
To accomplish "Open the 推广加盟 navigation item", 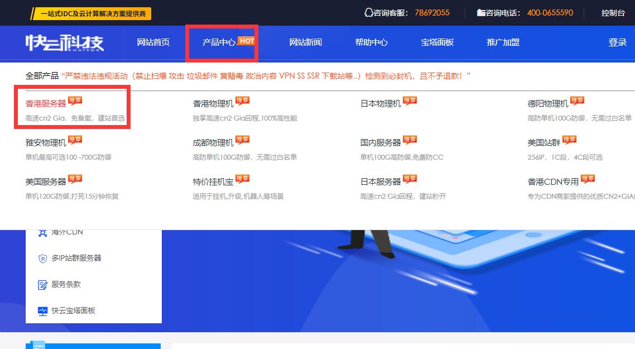I will point(501,42).
